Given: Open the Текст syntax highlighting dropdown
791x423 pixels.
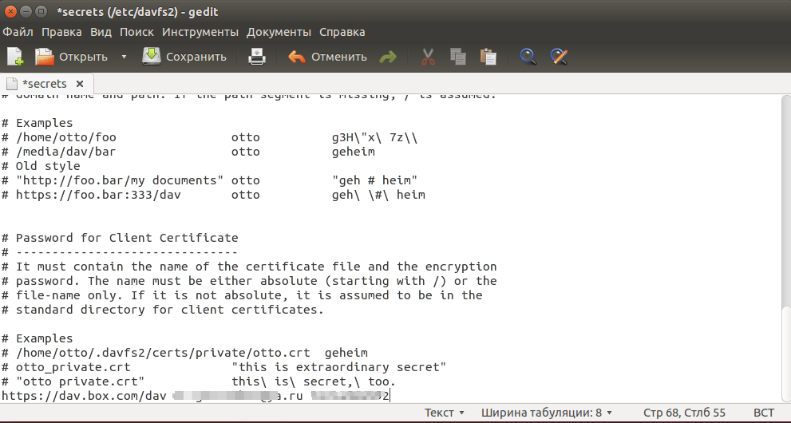Looking at the screenshot, I should coord(445,413).
